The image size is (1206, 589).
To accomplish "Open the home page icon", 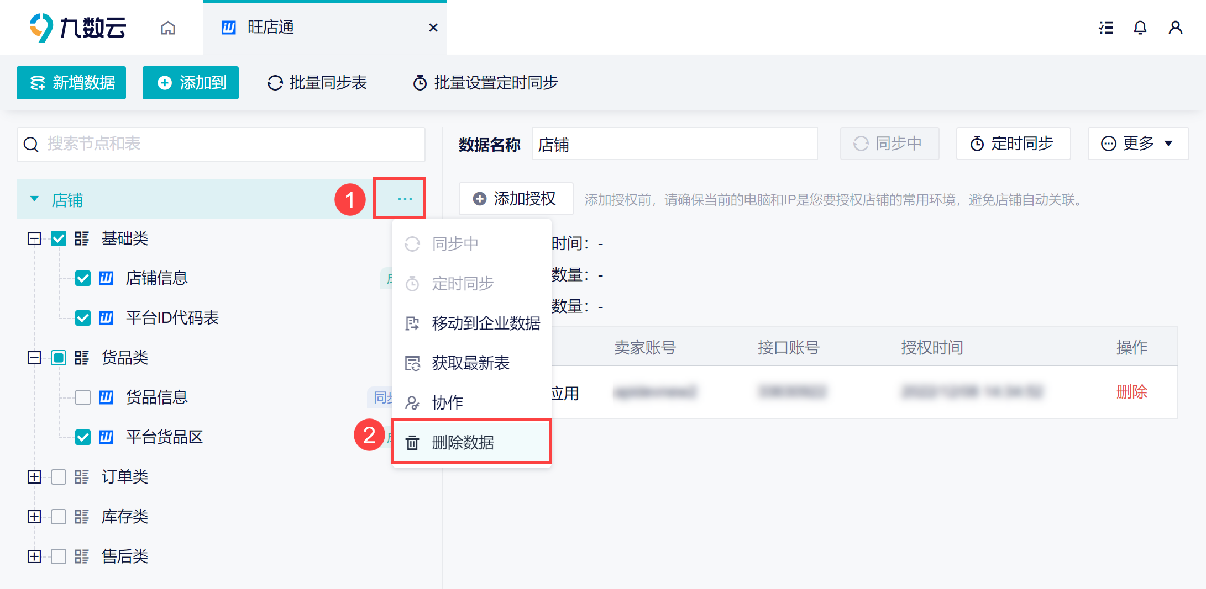I will 168,28.
